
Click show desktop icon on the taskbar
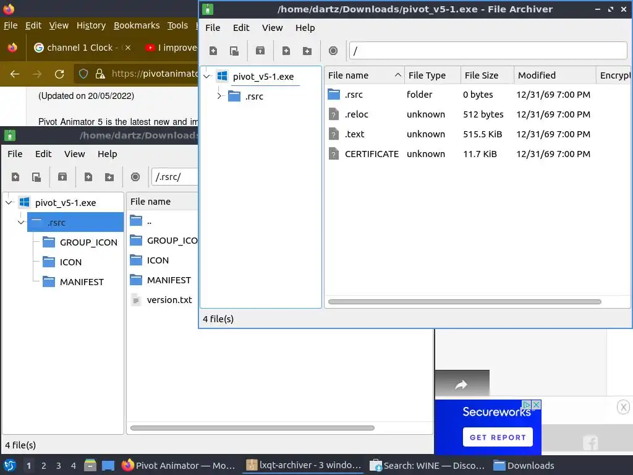tap(108, 466)
